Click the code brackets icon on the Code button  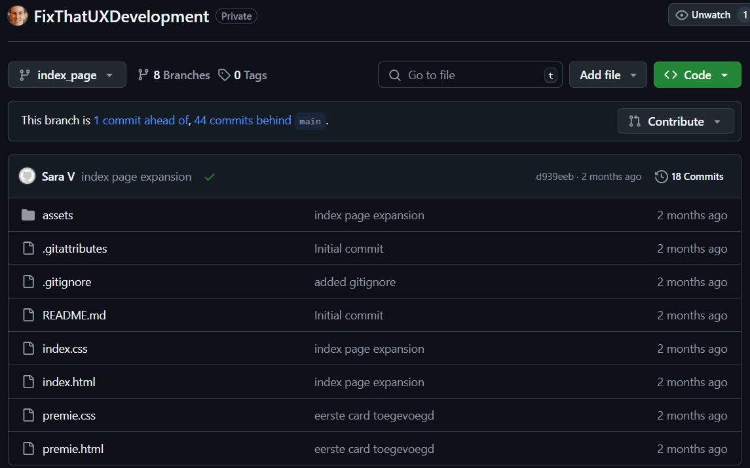pos(671,75)
